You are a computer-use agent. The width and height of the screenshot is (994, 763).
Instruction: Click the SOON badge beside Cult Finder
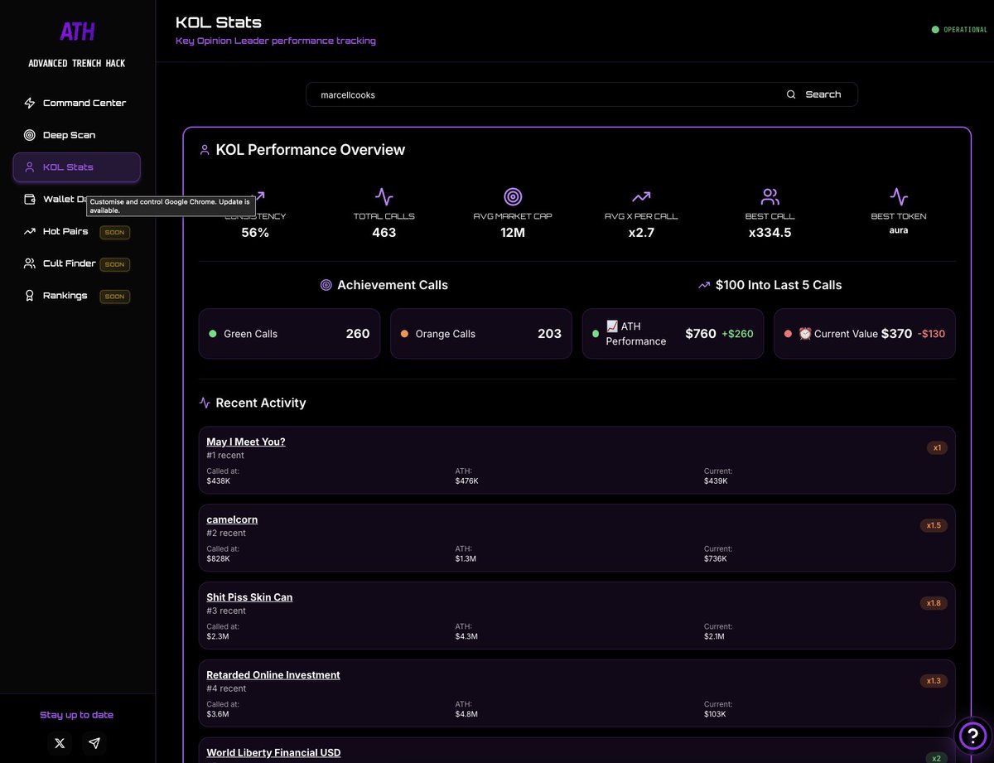115,264
